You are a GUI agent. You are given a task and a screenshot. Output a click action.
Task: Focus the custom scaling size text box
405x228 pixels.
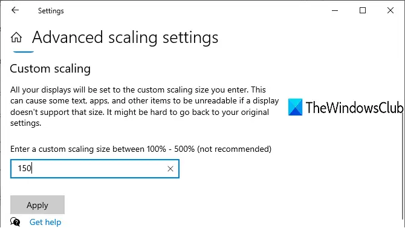[95, 169]
